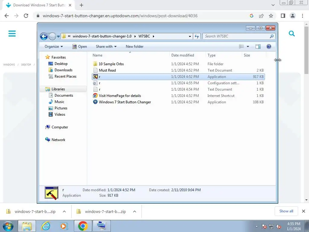
Task: Click the Search W7SBC field
Action: pyautogui.click(x=239, y=36)
